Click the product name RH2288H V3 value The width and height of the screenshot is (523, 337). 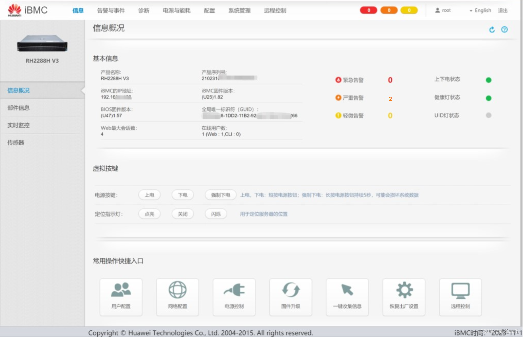115,79
